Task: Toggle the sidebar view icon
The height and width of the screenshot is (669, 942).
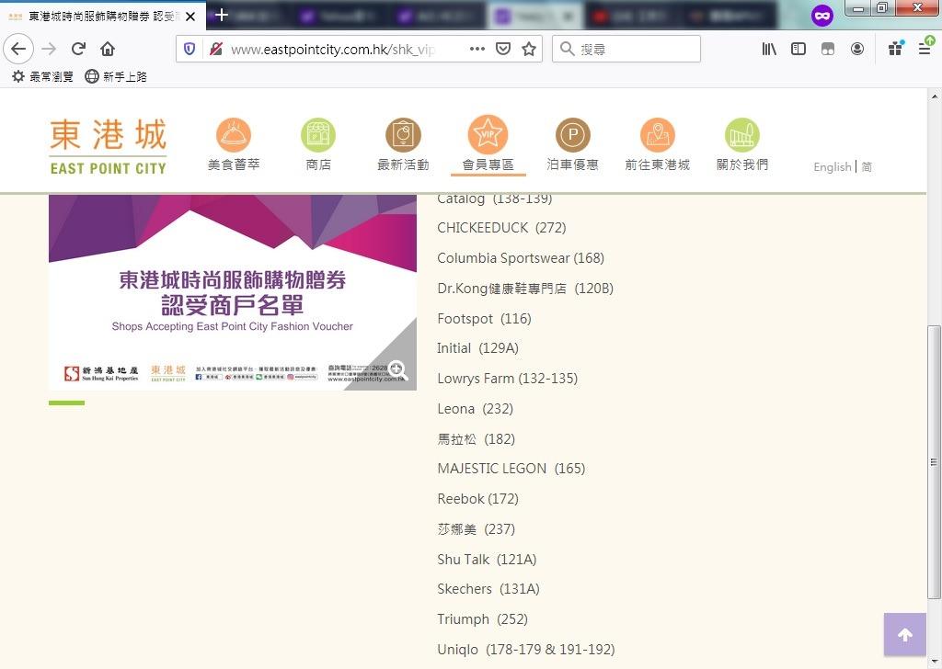Action: pos(798,49)
